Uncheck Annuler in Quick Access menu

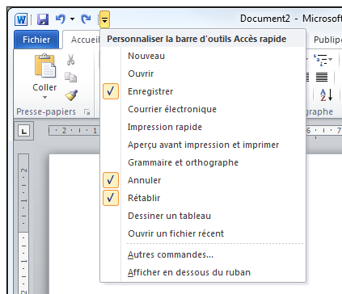coord(203,180)
